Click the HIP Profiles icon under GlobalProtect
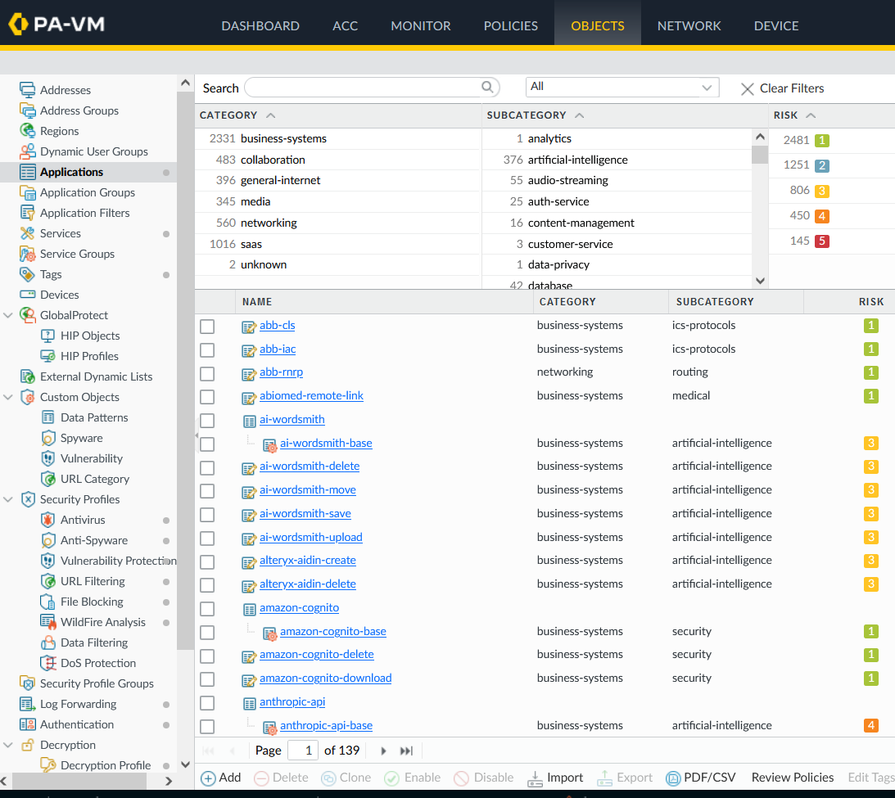The height and width of the screenshot is (798, 895). [47, 356]
